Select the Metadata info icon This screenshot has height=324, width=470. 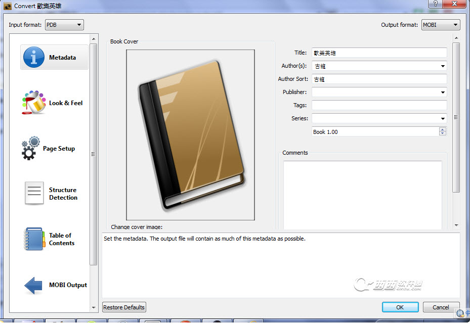coord(34,57)
